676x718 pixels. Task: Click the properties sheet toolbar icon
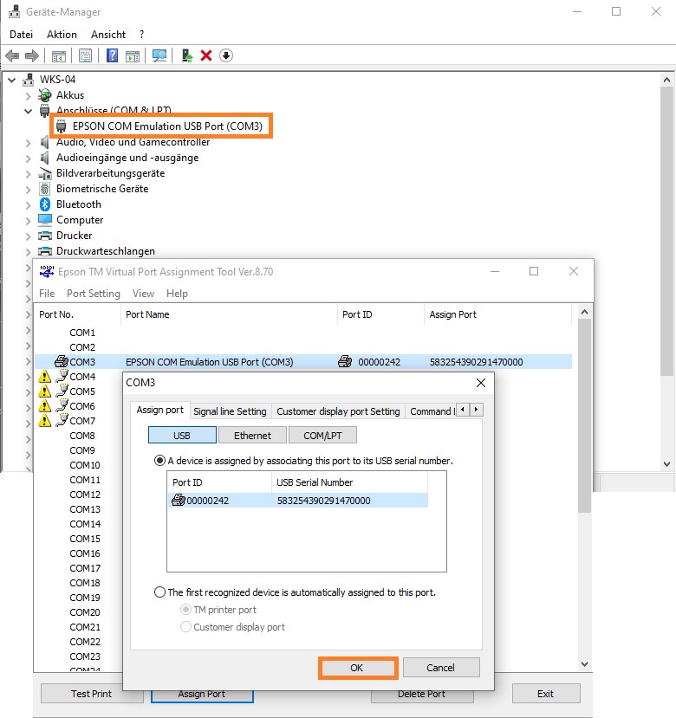[85, 56]
